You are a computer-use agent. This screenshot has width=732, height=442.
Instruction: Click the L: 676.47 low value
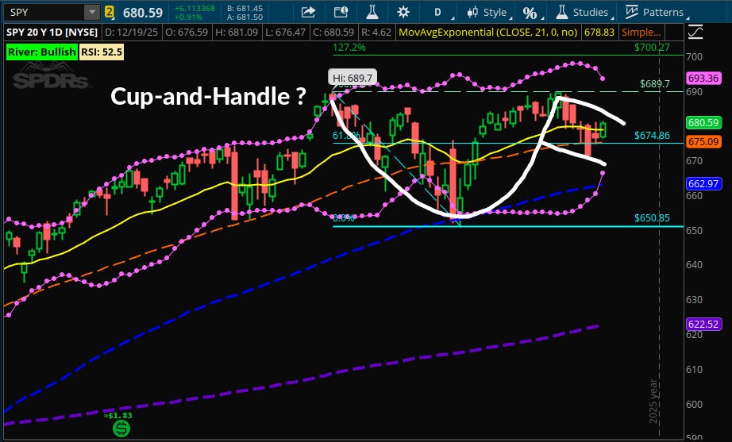tap(285, 33)
